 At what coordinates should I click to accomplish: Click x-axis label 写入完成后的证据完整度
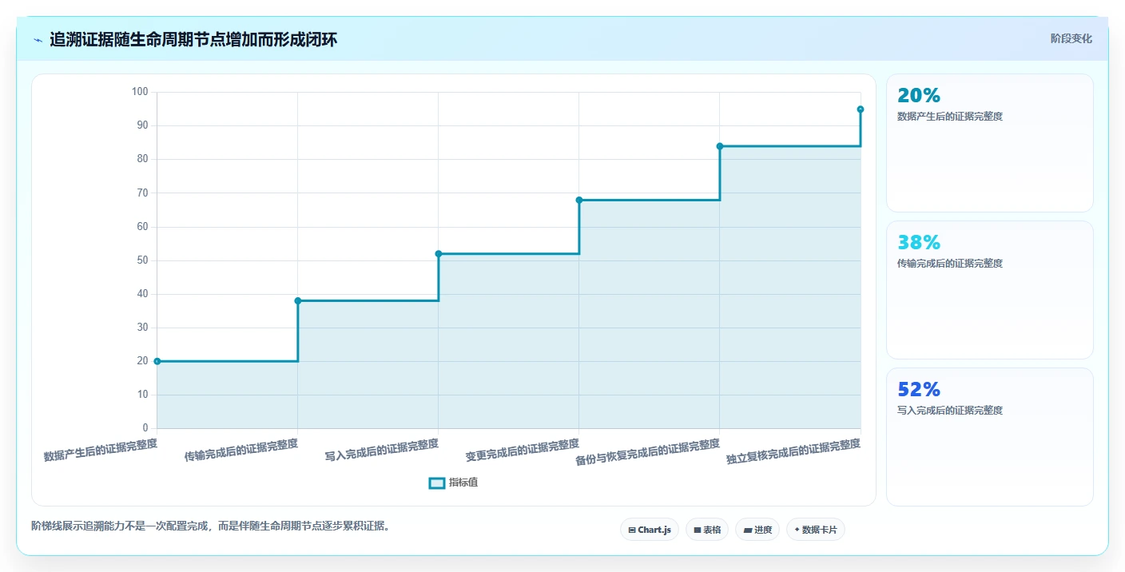coord(382,451)
